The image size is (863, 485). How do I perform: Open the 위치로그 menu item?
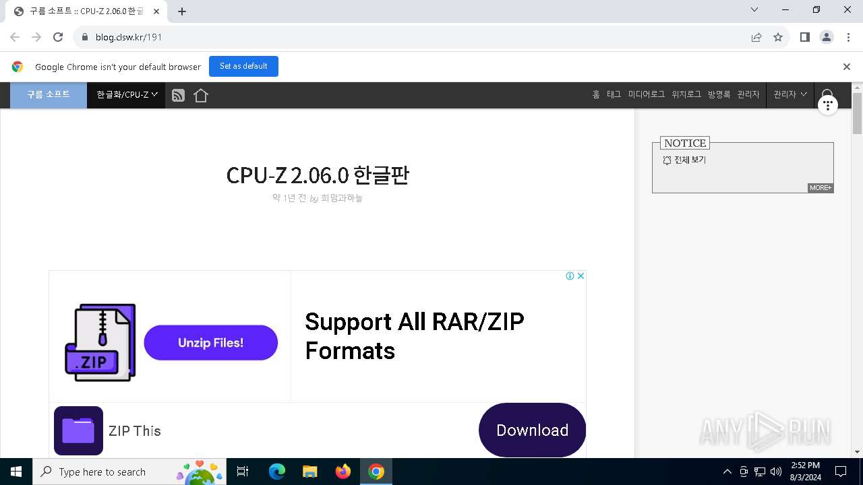686,95
